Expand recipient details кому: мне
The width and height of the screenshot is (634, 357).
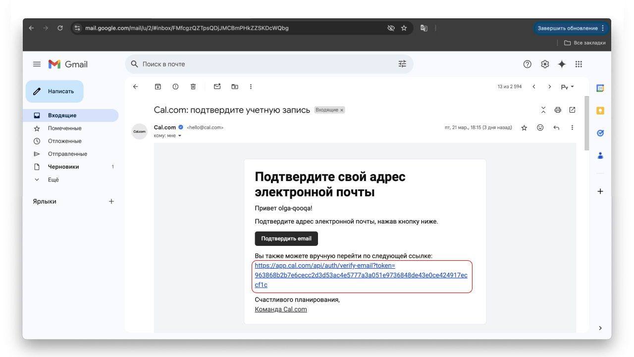(x=168, y=135)
